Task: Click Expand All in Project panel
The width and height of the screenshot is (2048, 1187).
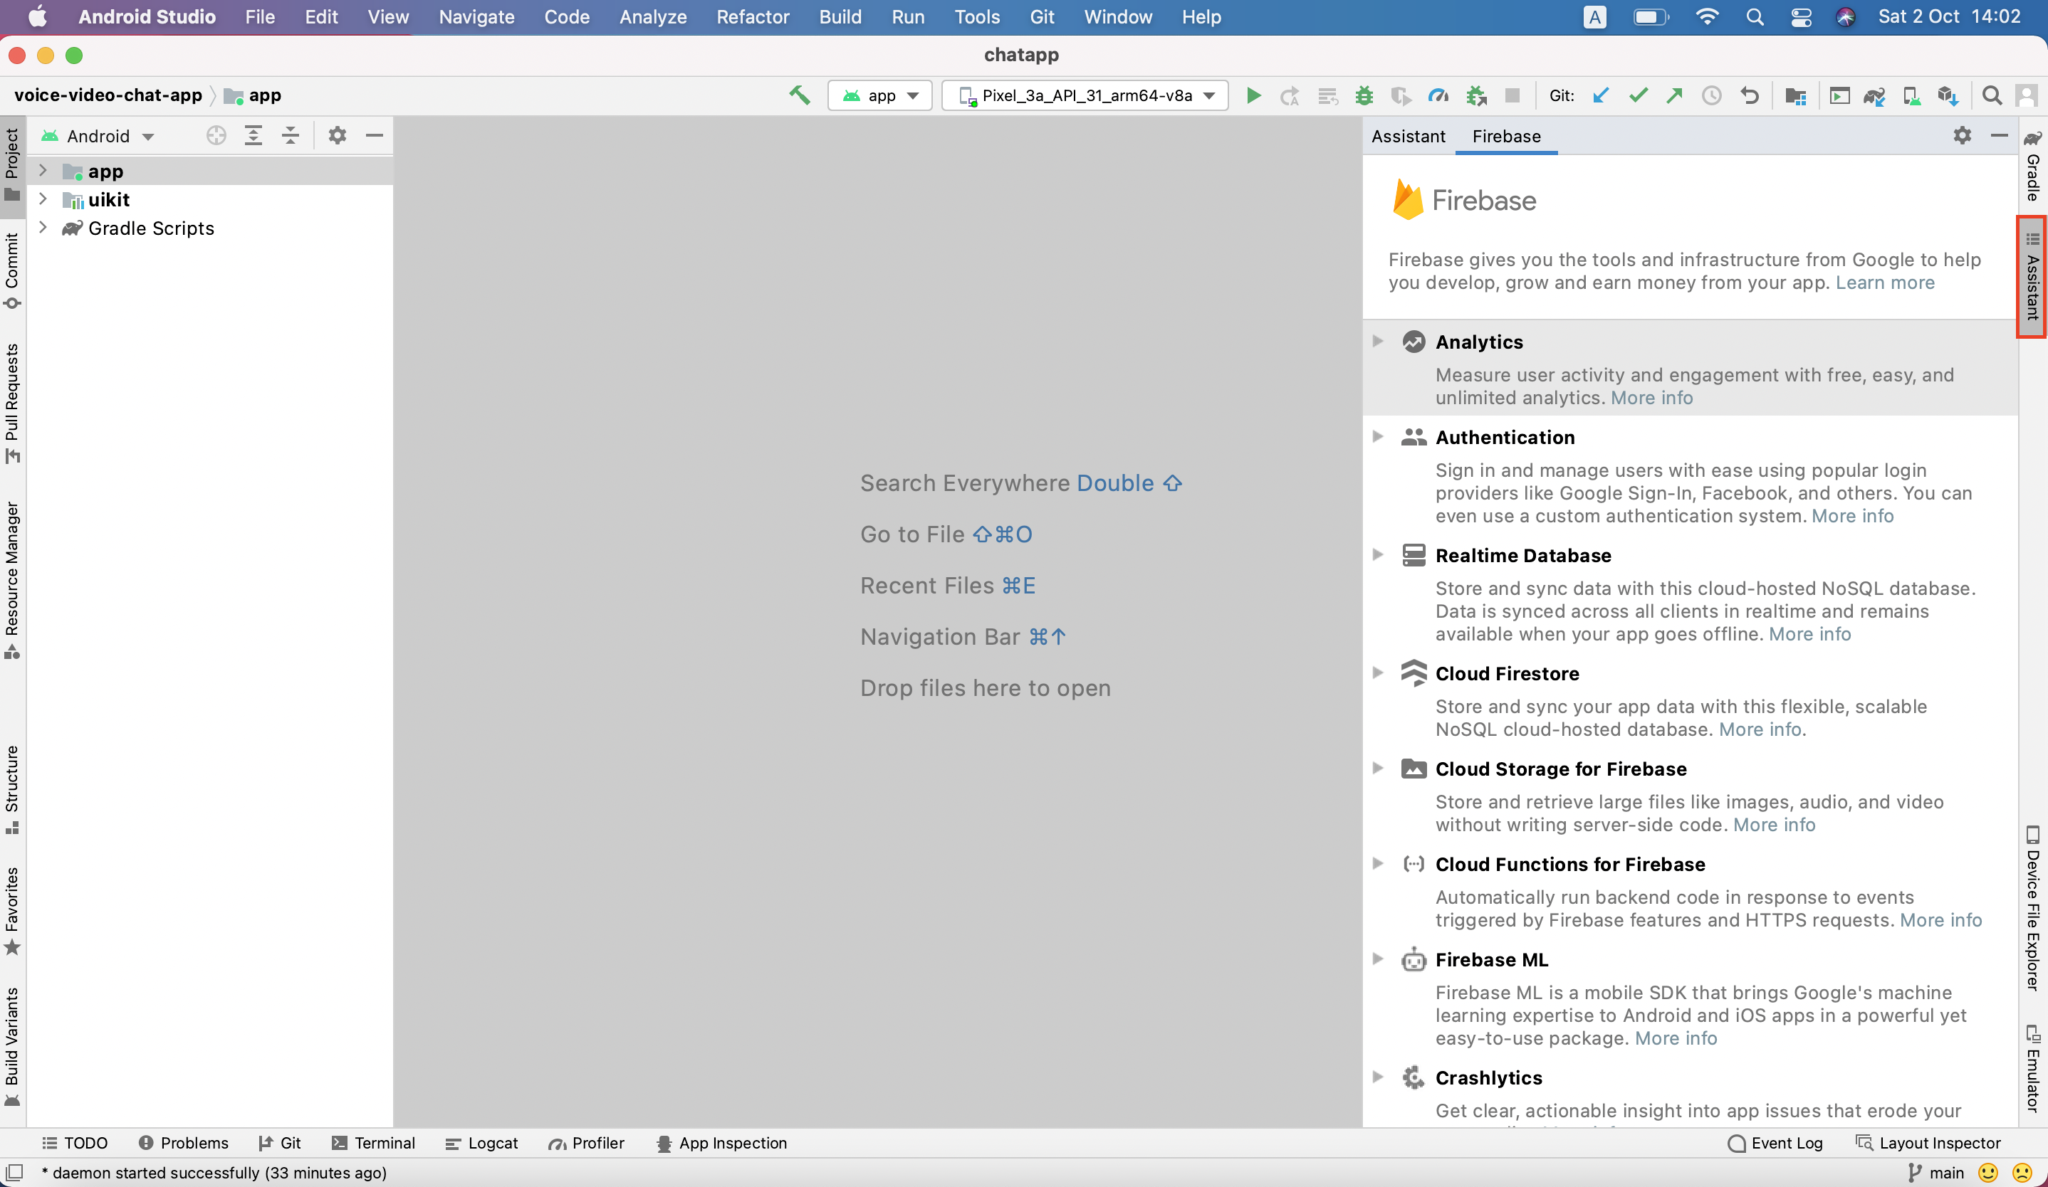Action: (254, 136)
